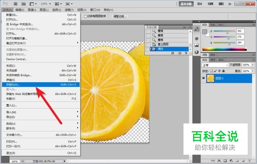
Task: Open the 滤镜(T) menu
Action: click(x=69, y=10)
